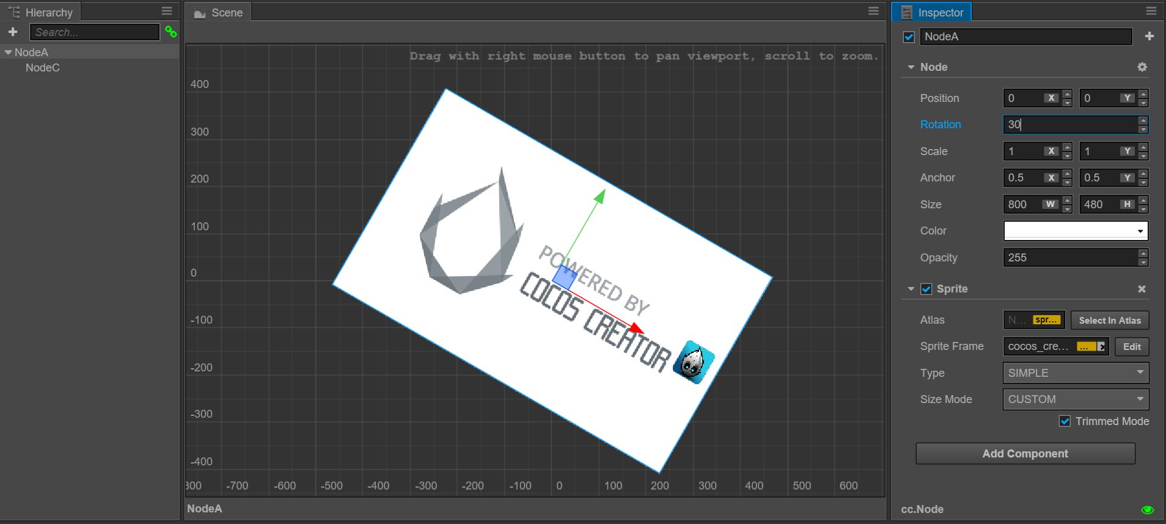Open the Scene panel hamburger menu
Viewport: 1166px width, 524px height.
(873, 11)
